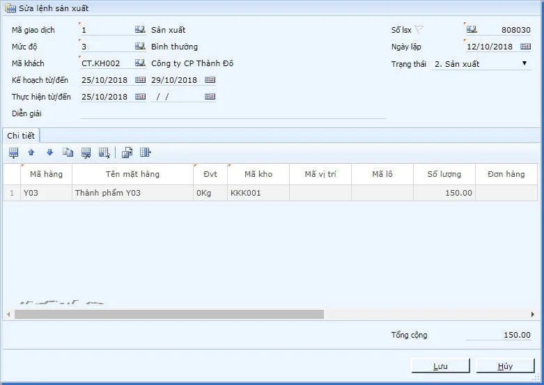Click the Mã lô column header

[382, 174]
